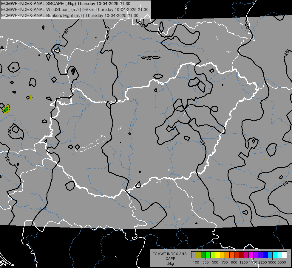Viewport: 292px width, 268px height.
Task: Click the 30 contour label
Action: (x=107, y=38)
